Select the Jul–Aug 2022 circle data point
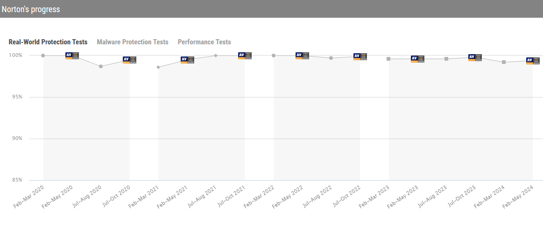 pyautogui.click(x=331, y=58)
